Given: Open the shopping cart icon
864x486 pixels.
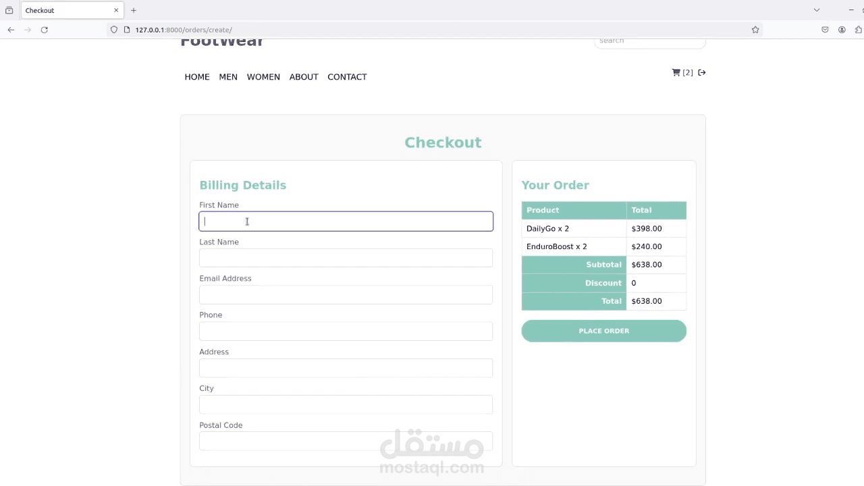Looking at the screenshot, I should coord(676,72).
